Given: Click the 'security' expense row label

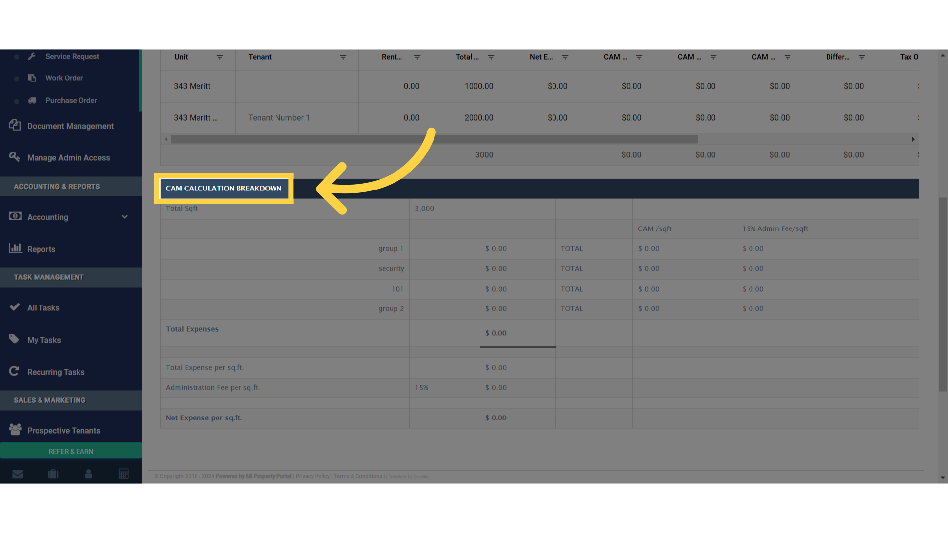Looking at the screenshot, I should coord(392,269).
